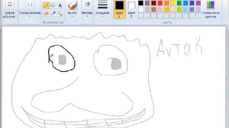Screen dimensions: 229x128
Task: Pick the bright red swatch
Action: [160, 3]
